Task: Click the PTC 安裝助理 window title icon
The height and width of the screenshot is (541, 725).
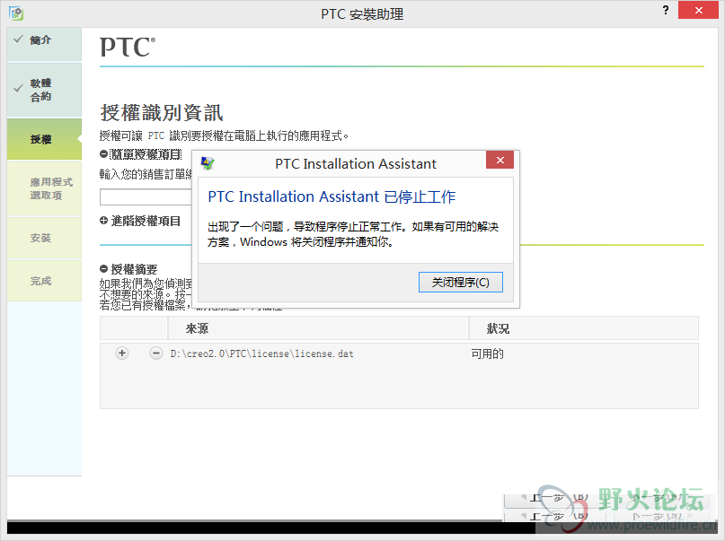Action: (16, 13)
